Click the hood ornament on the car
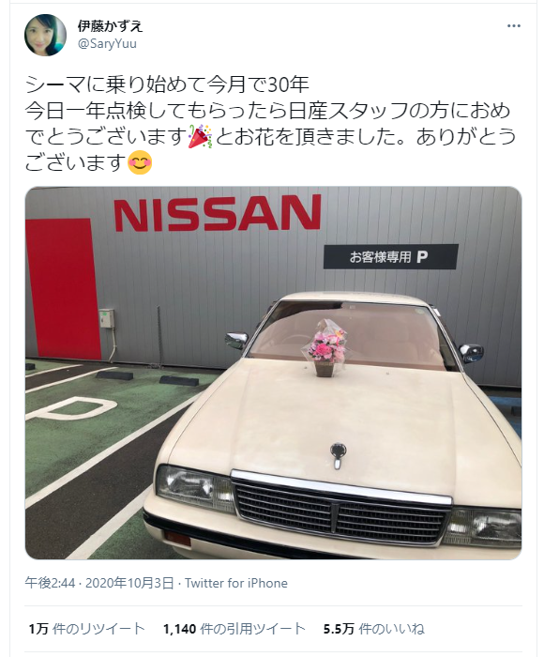 click(x=338, y=455)
